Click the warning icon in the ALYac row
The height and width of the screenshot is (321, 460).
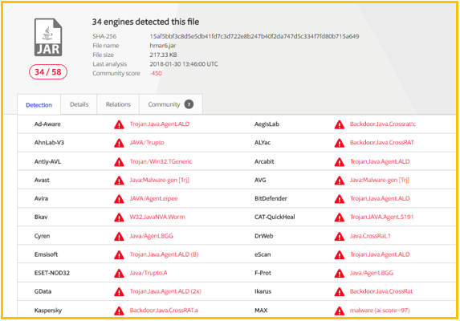[340, 143]
